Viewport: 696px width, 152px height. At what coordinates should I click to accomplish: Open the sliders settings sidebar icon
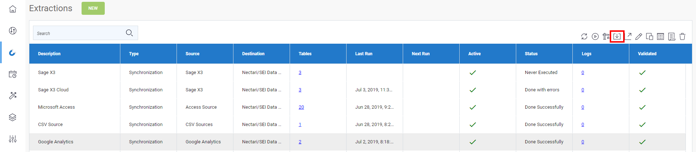[x=13, y=139]
